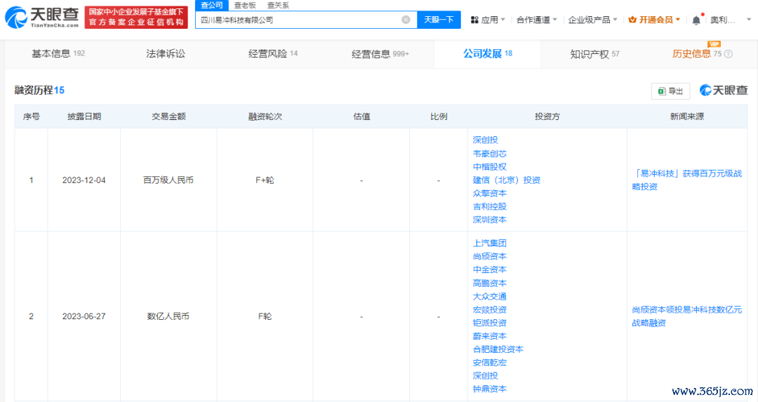The image size is (758, 402).
Task: Click the 融资轮次 column header
Action: 265,116
